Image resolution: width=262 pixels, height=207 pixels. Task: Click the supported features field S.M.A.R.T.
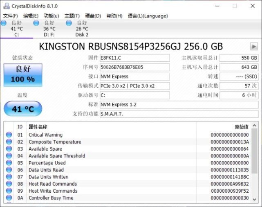click(179, 114)
